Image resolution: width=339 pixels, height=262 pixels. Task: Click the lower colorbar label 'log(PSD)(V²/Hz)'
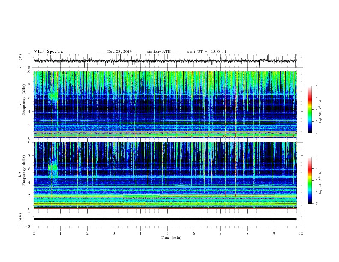[x=321, y=182]
